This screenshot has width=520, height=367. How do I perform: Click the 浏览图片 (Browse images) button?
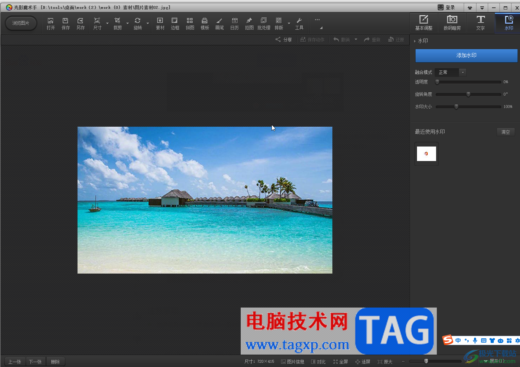21,23
